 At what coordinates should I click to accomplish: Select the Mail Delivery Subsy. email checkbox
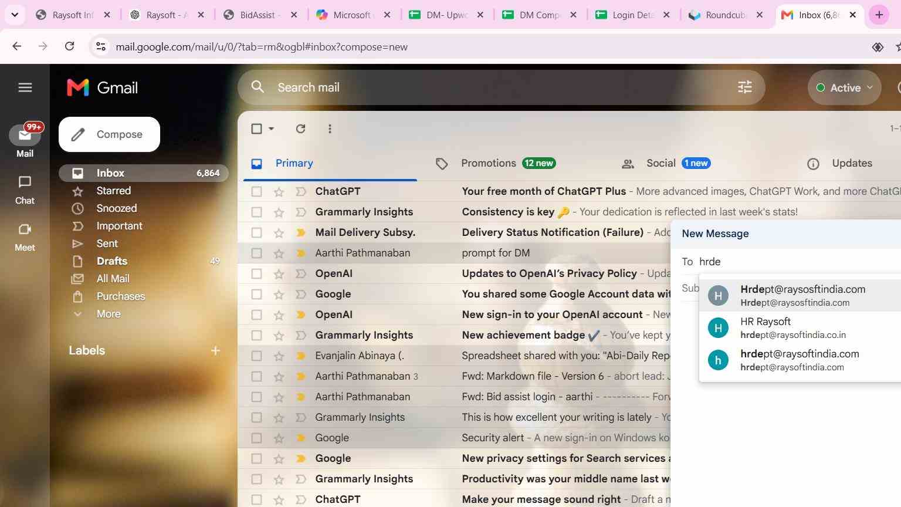256,232
